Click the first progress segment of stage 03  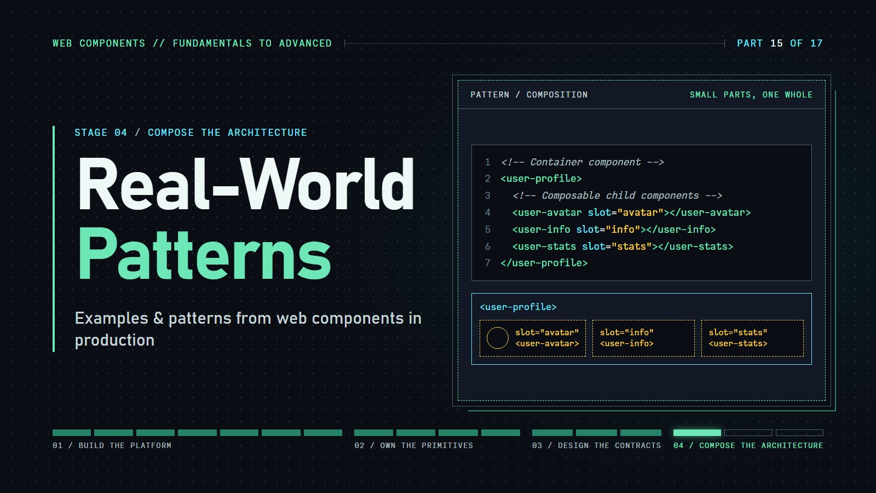552,433
